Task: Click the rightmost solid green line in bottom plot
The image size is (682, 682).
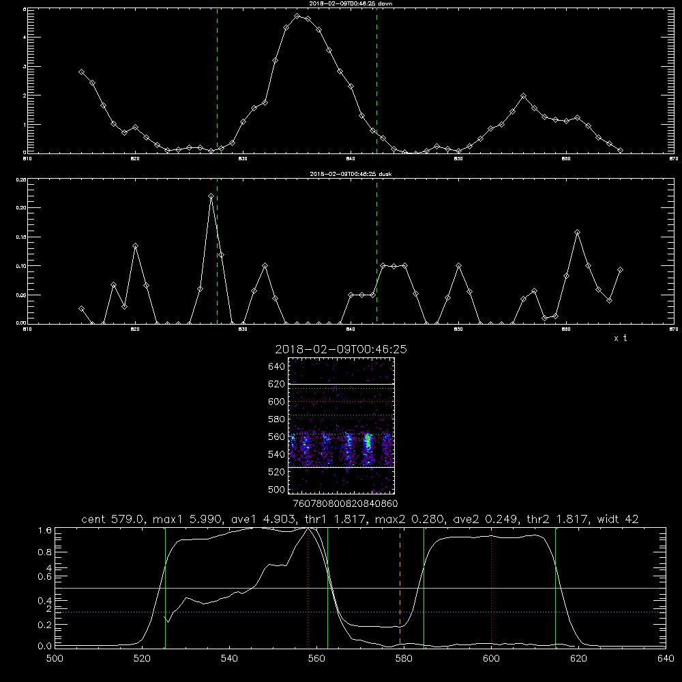Action: (555, 587)
